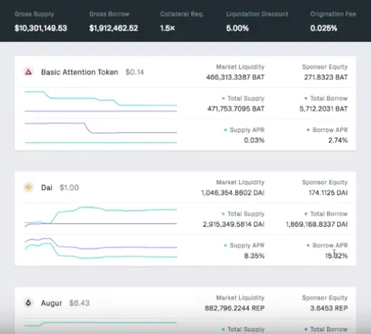The image size is (371, 334).
Task: Click Dai total supply 2,915,349.5814 DAI
Action: pyautogui.click(x=234, y=224)
